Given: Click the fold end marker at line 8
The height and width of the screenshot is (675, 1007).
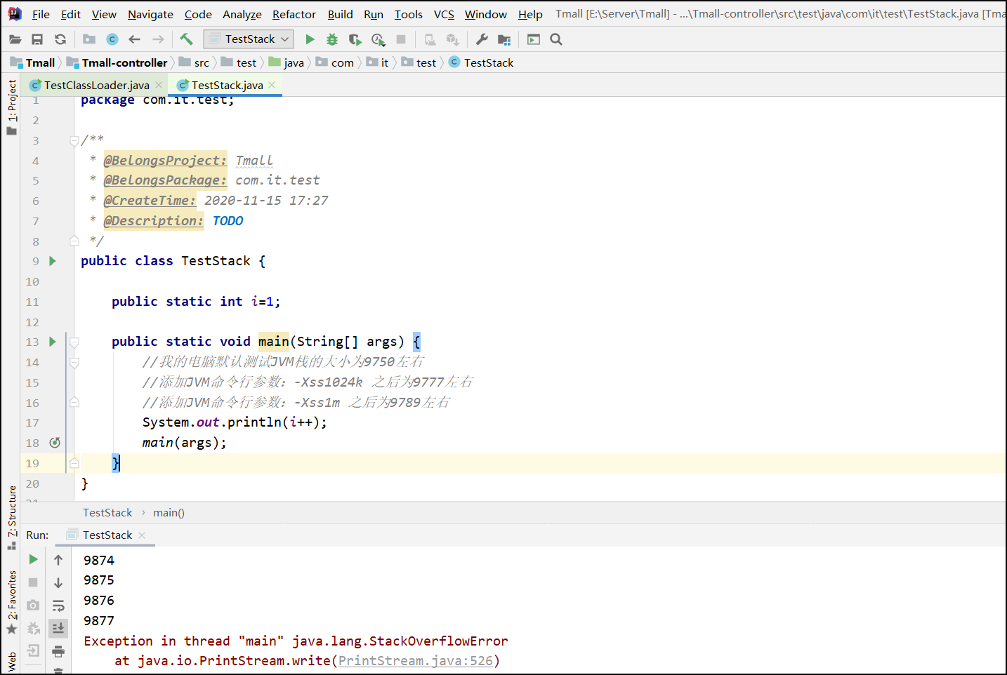Looking at the screenshot, I should (x=74, y=241).
